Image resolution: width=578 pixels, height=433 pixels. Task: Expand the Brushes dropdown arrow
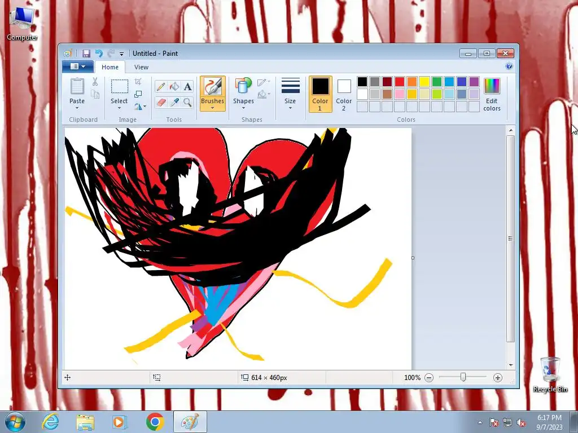click(213, 108)
